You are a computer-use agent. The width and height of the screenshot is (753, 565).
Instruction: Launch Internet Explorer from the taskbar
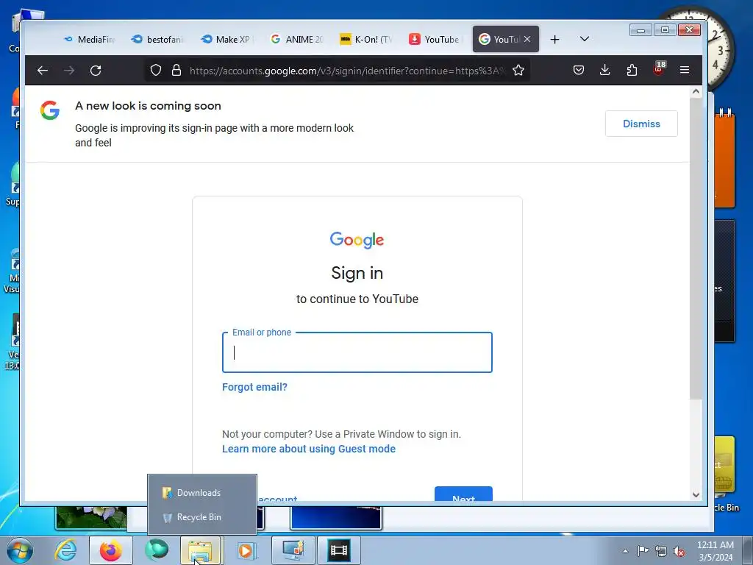click(x=65, y=550)
